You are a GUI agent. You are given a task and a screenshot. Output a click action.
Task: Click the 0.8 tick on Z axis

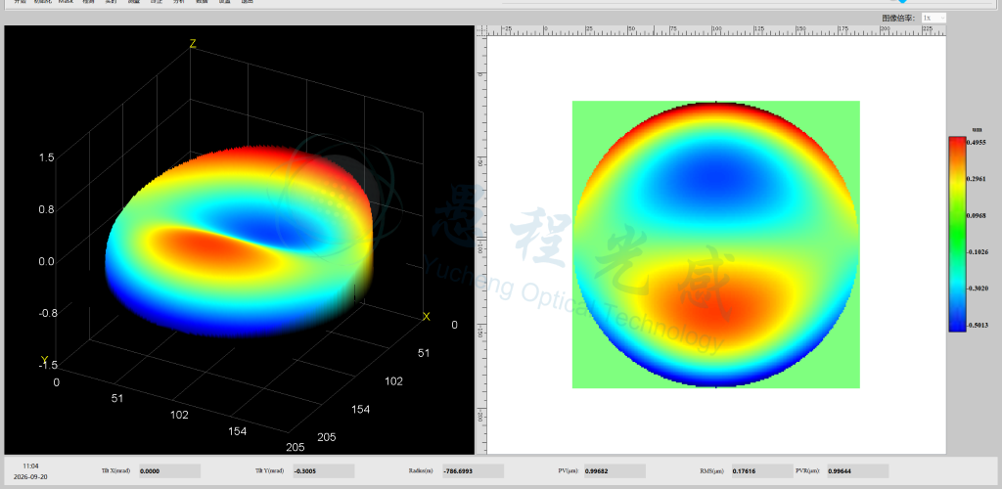click(x=46, y=209)
